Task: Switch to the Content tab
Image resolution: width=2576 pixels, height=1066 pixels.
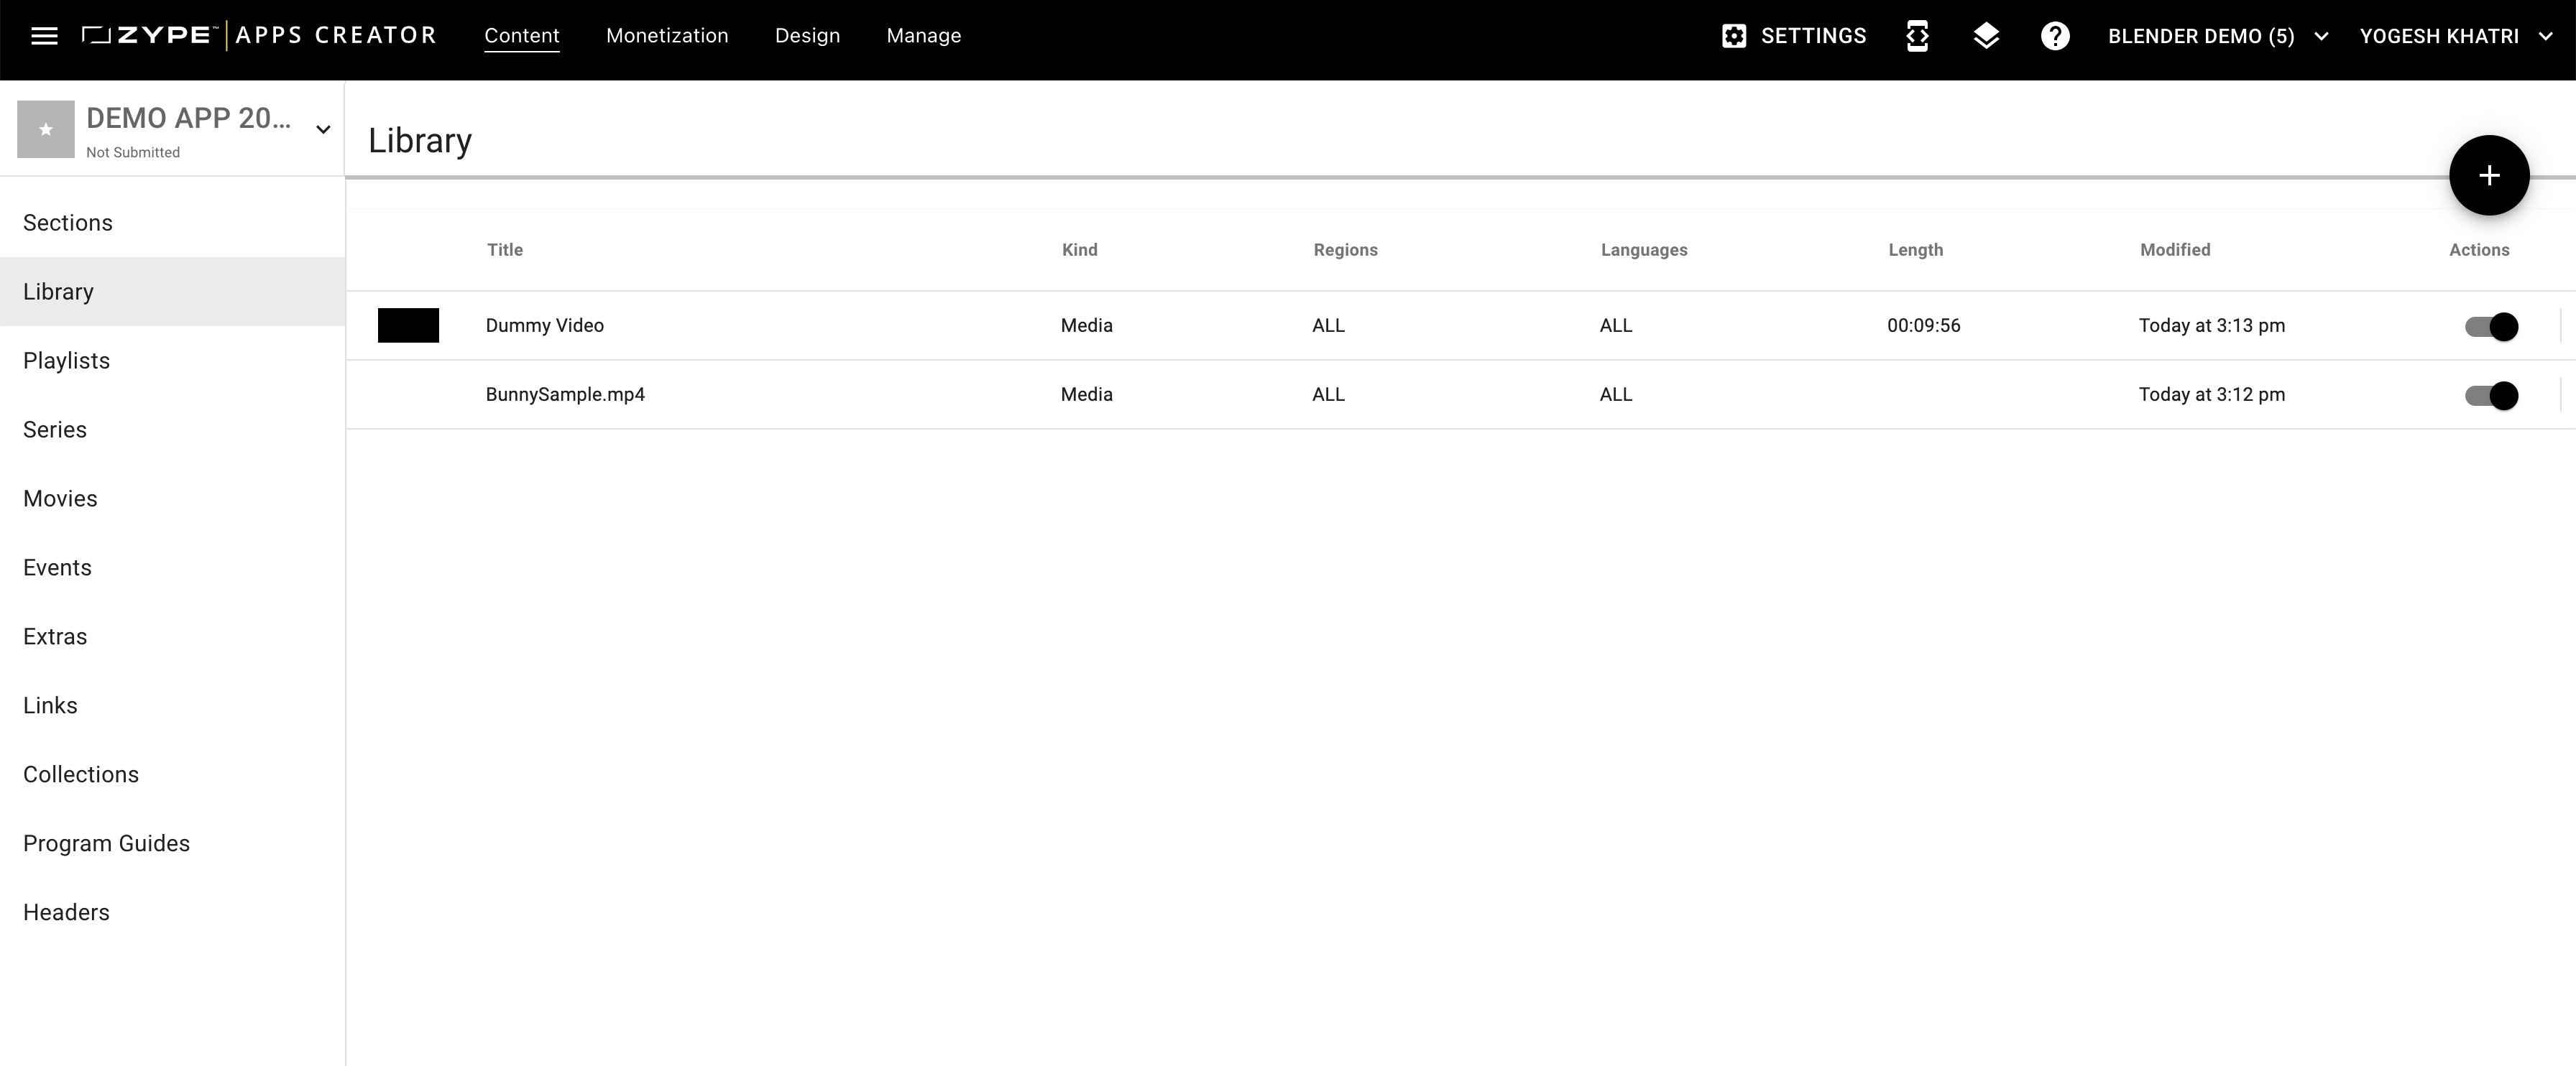Action: (522, 36)
